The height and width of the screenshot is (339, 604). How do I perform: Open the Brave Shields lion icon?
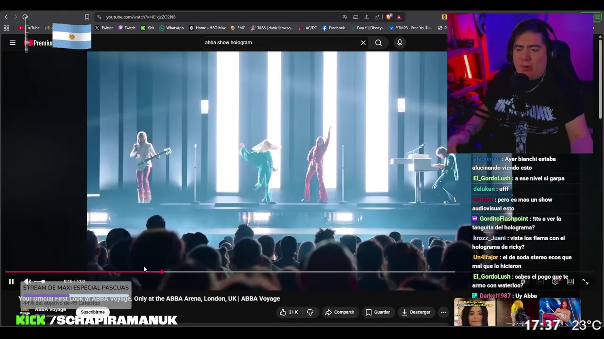(x=389, y=17)
